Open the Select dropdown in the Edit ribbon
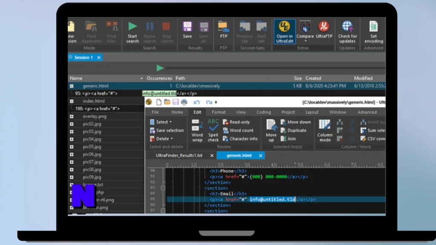Viewport: 436px width, 245px height. 161,122
